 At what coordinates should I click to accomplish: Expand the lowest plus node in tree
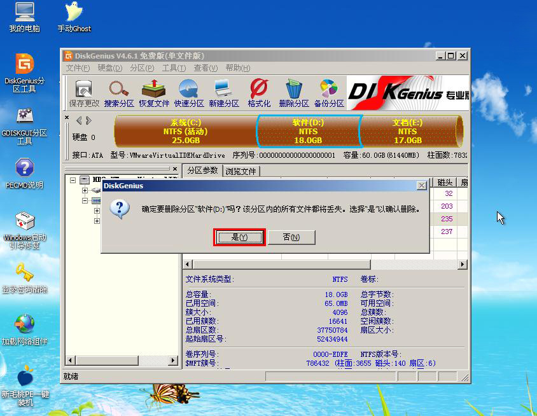pyautogui.click(x=97, y=221)
